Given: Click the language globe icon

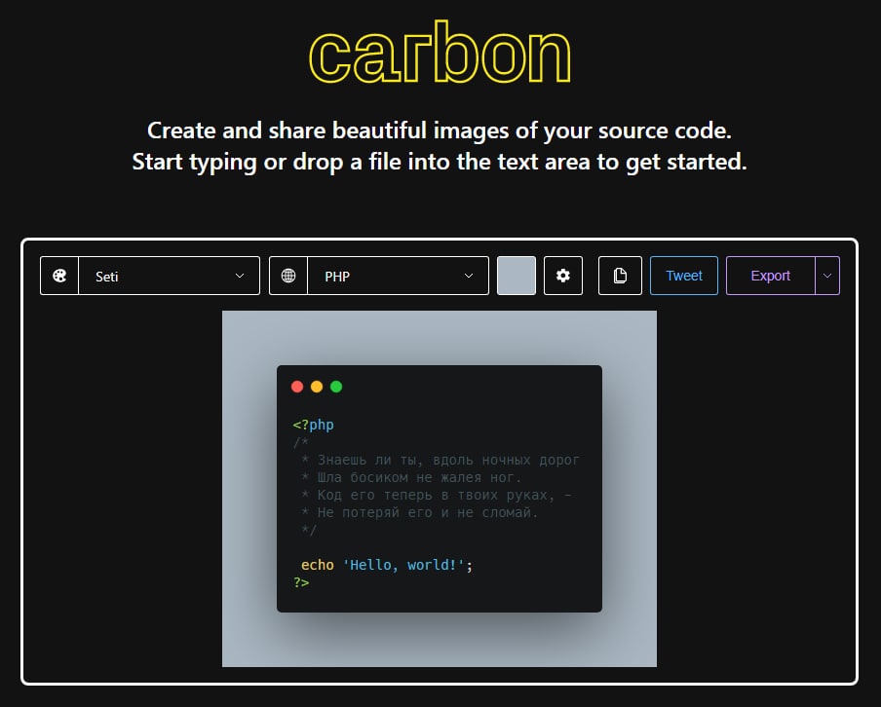Looking at the screenshot, I should (288, 276).
